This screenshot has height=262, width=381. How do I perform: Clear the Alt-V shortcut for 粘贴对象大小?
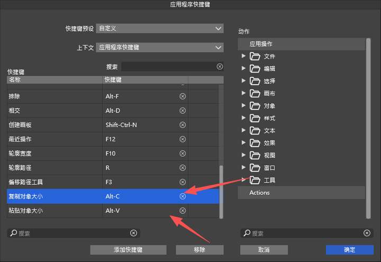(183, 211)
